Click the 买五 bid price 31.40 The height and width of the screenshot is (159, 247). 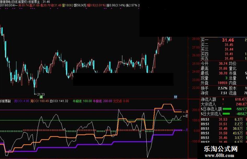(229, 58)
